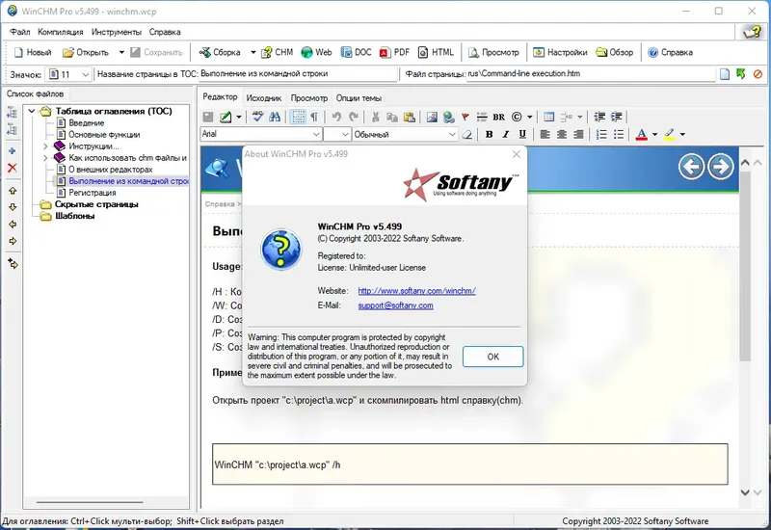
Task: Insert a hyperlink with the globe-link icon
Action: [x=448, y=117]
